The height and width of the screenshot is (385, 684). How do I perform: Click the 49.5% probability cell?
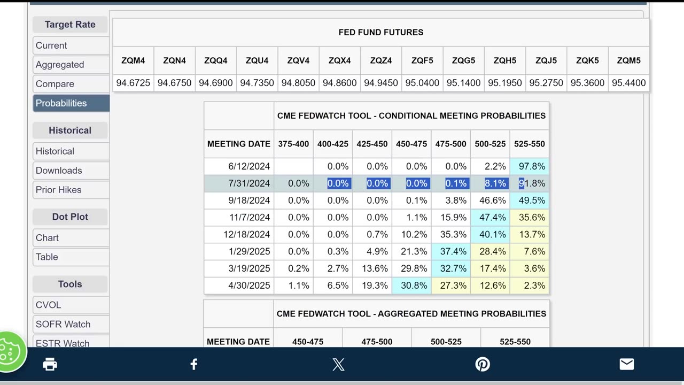click(x=530, y=201)
